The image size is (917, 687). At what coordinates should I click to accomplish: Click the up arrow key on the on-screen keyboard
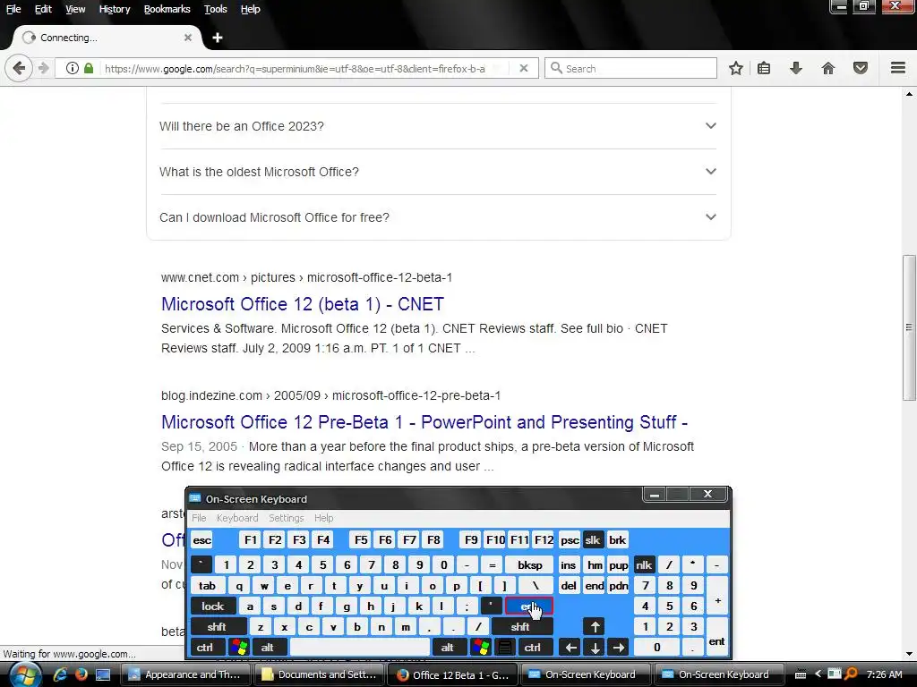[x=595, y=627]
